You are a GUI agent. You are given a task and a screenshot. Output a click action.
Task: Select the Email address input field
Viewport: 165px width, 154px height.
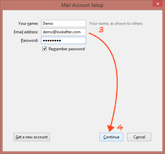(64, 32)
